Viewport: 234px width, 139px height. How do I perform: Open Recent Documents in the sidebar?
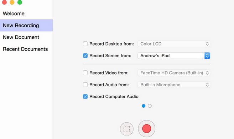pos(26,49)
